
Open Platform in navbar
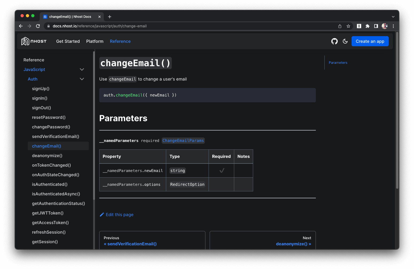(x=95, y=41)
